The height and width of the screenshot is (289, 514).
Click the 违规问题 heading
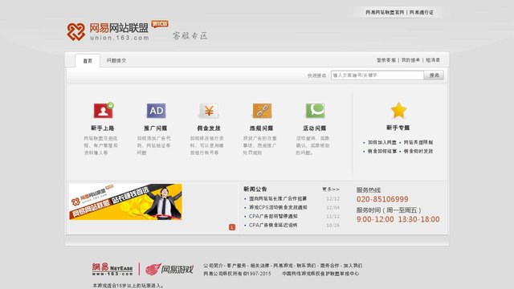point(262,128)
